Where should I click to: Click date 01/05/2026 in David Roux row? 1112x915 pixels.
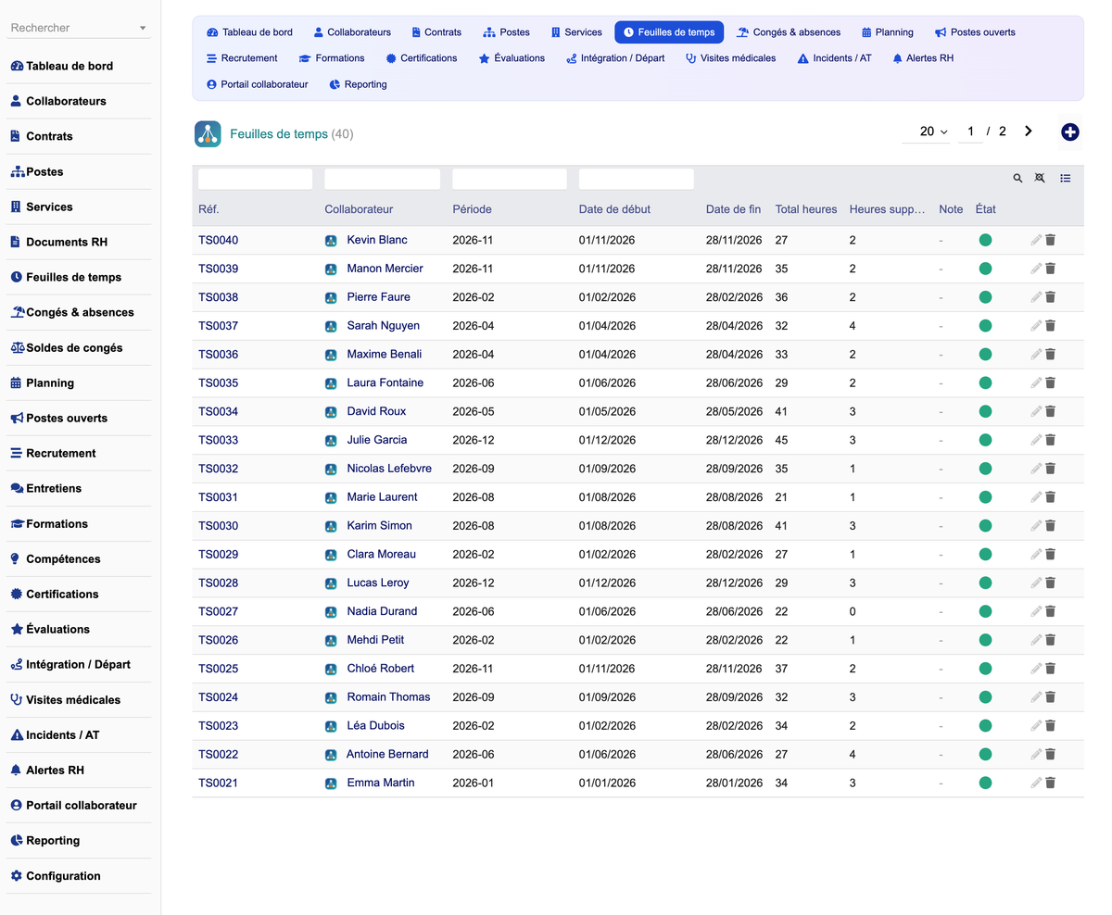pos(607,411)
